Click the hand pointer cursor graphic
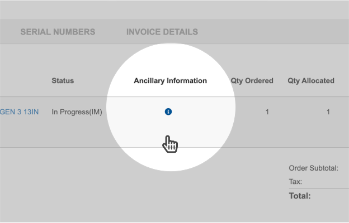The image size is (349, 223). (x=169, y=144)
